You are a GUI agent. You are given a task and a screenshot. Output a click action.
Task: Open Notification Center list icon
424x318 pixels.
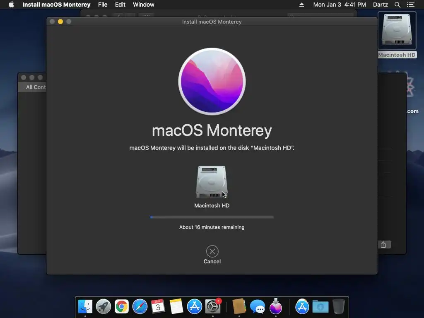(x=410, y=5)
